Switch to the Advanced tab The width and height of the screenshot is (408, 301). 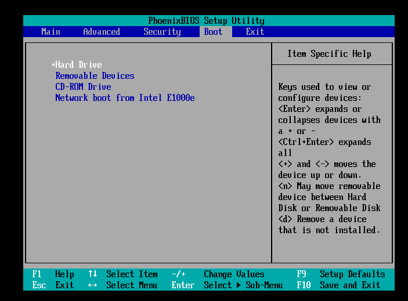tap(102, 32)
